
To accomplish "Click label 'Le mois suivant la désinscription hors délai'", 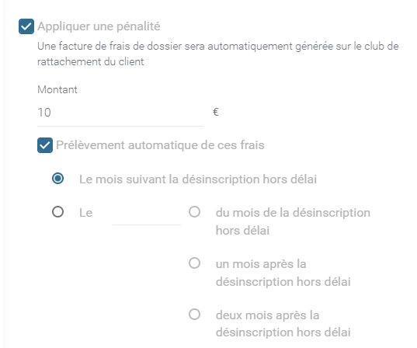I will tap(198, 179).
